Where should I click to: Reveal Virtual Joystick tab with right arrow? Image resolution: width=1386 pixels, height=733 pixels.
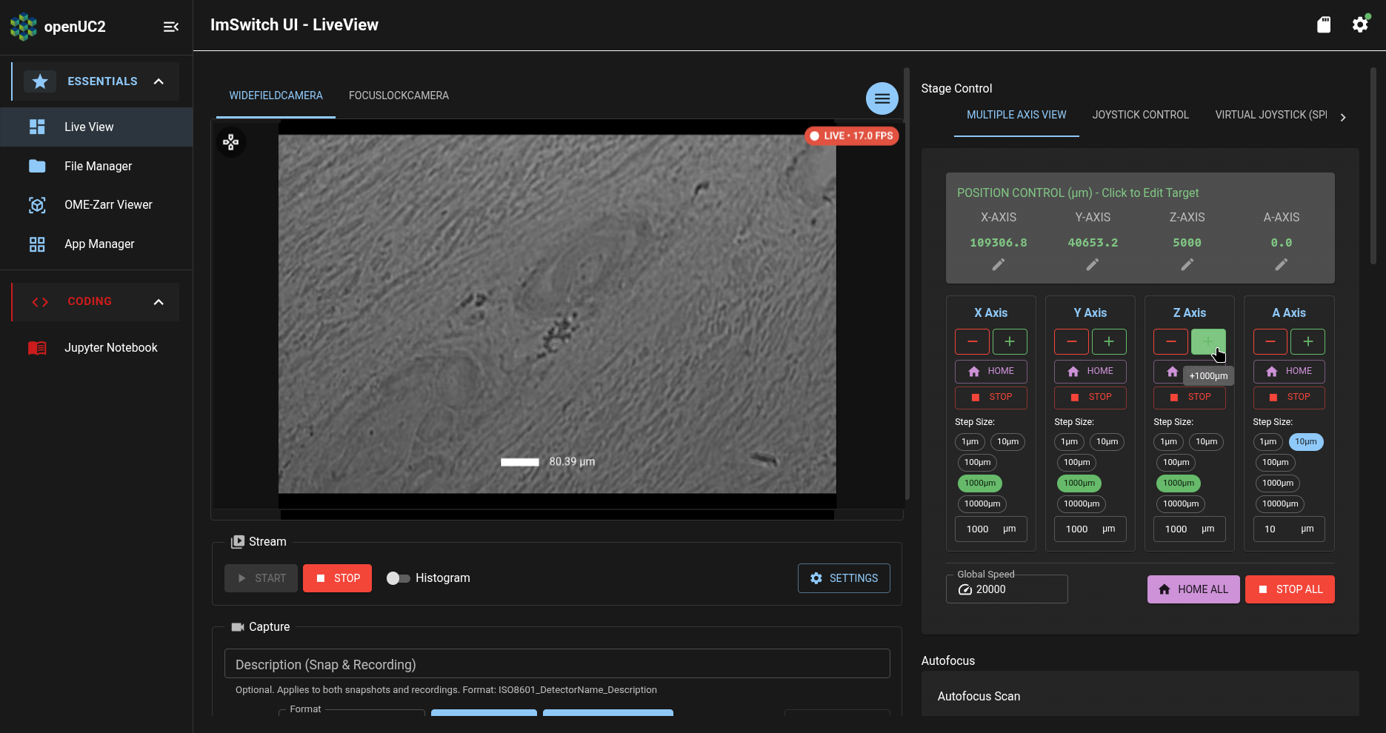tap(1343, 116)
